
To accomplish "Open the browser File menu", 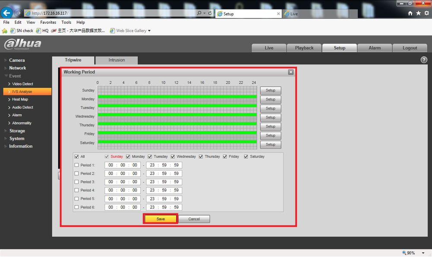I will (6, 22).
